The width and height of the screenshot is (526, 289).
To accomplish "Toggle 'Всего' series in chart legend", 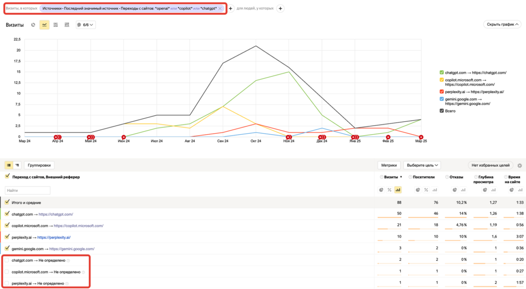I will pos(442,111).
